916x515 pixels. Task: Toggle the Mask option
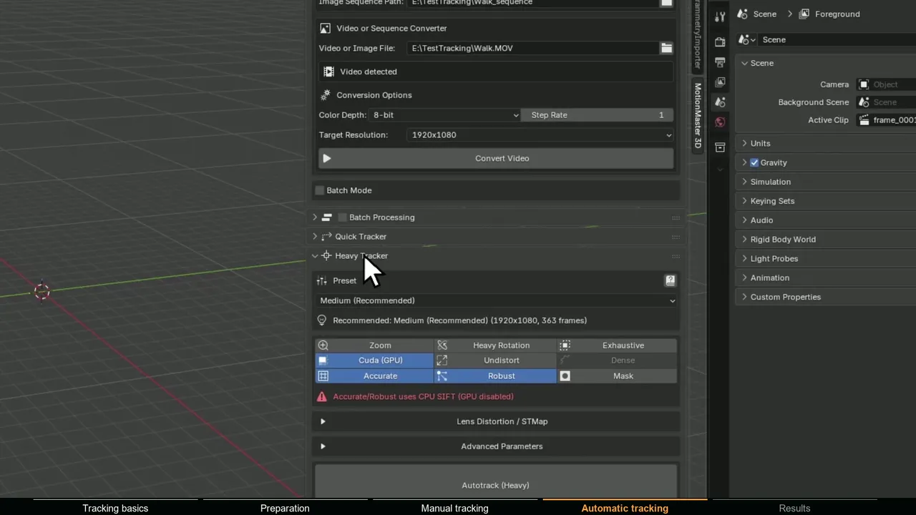617,376
